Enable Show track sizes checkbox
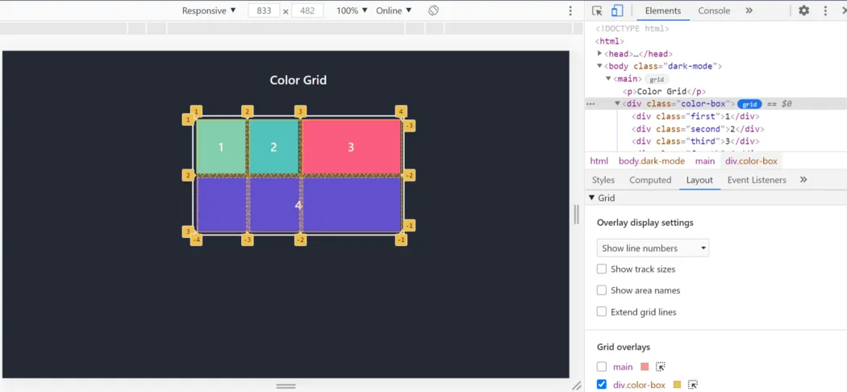The image size is (847, 392). tap(602, 269)
